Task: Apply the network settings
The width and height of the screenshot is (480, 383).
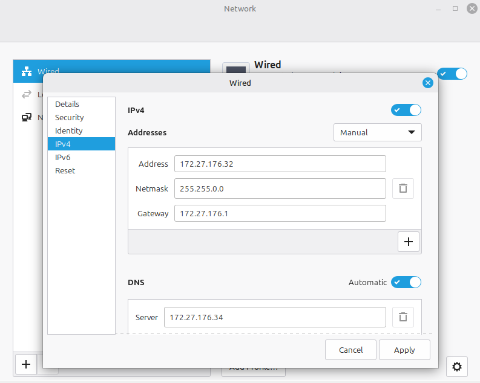Action: 404,350
